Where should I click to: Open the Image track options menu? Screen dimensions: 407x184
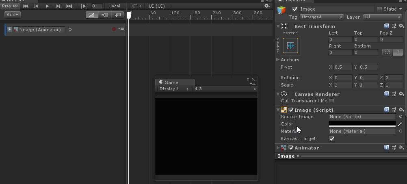pos(121,29)
